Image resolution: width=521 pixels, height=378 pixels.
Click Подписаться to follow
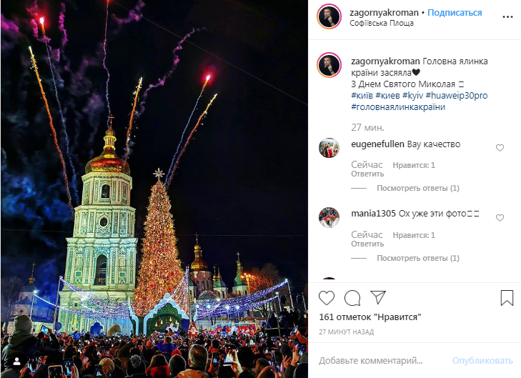point(455,13)
